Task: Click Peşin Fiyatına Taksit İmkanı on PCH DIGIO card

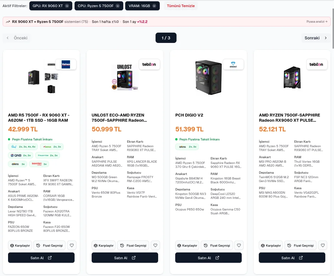Action: [x=199, y=139]
